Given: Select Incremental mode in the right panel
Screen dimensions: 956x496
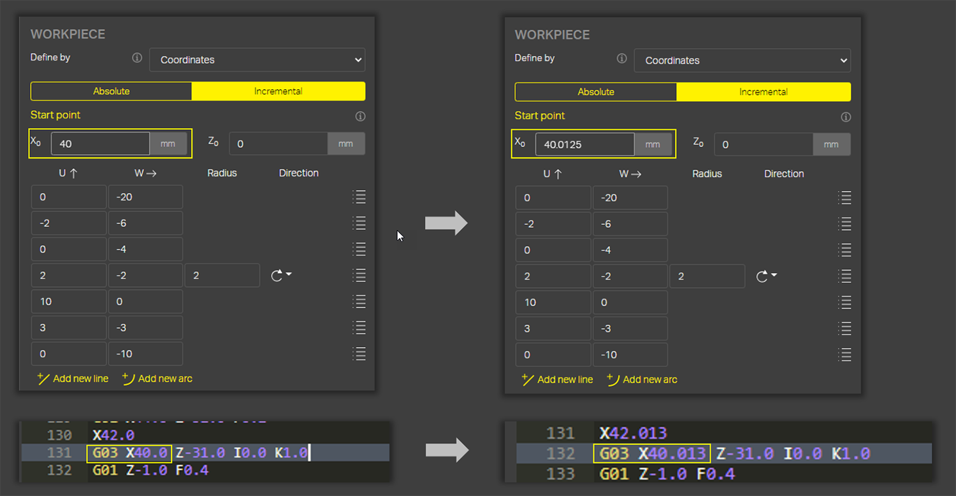Looking at the screenshot, I should click(x=763, y=92).
